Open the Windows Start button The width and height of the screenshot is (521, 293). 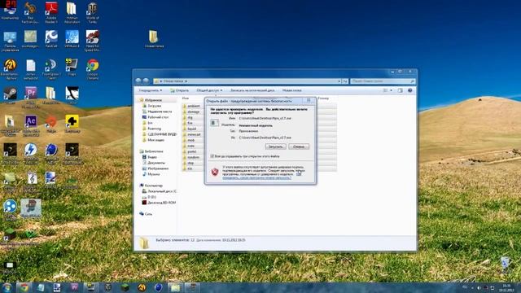(7, 287)
